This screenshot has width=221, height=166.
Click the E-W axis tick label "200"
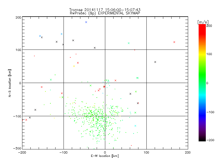(x=188, y=152)
